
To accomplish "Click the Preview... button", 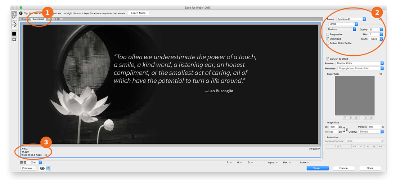I will 28,169.
